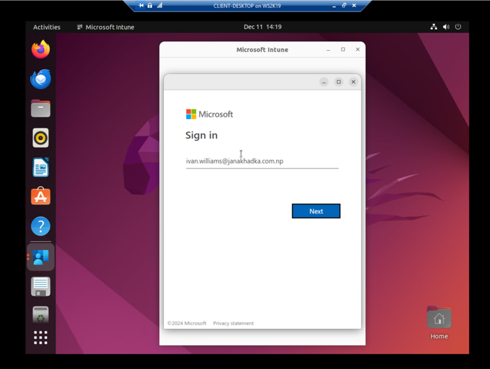Screen dimensions: 490x369
Task: Launch Thunderbird mail from the dock
Action: click(x=41, y=79)
